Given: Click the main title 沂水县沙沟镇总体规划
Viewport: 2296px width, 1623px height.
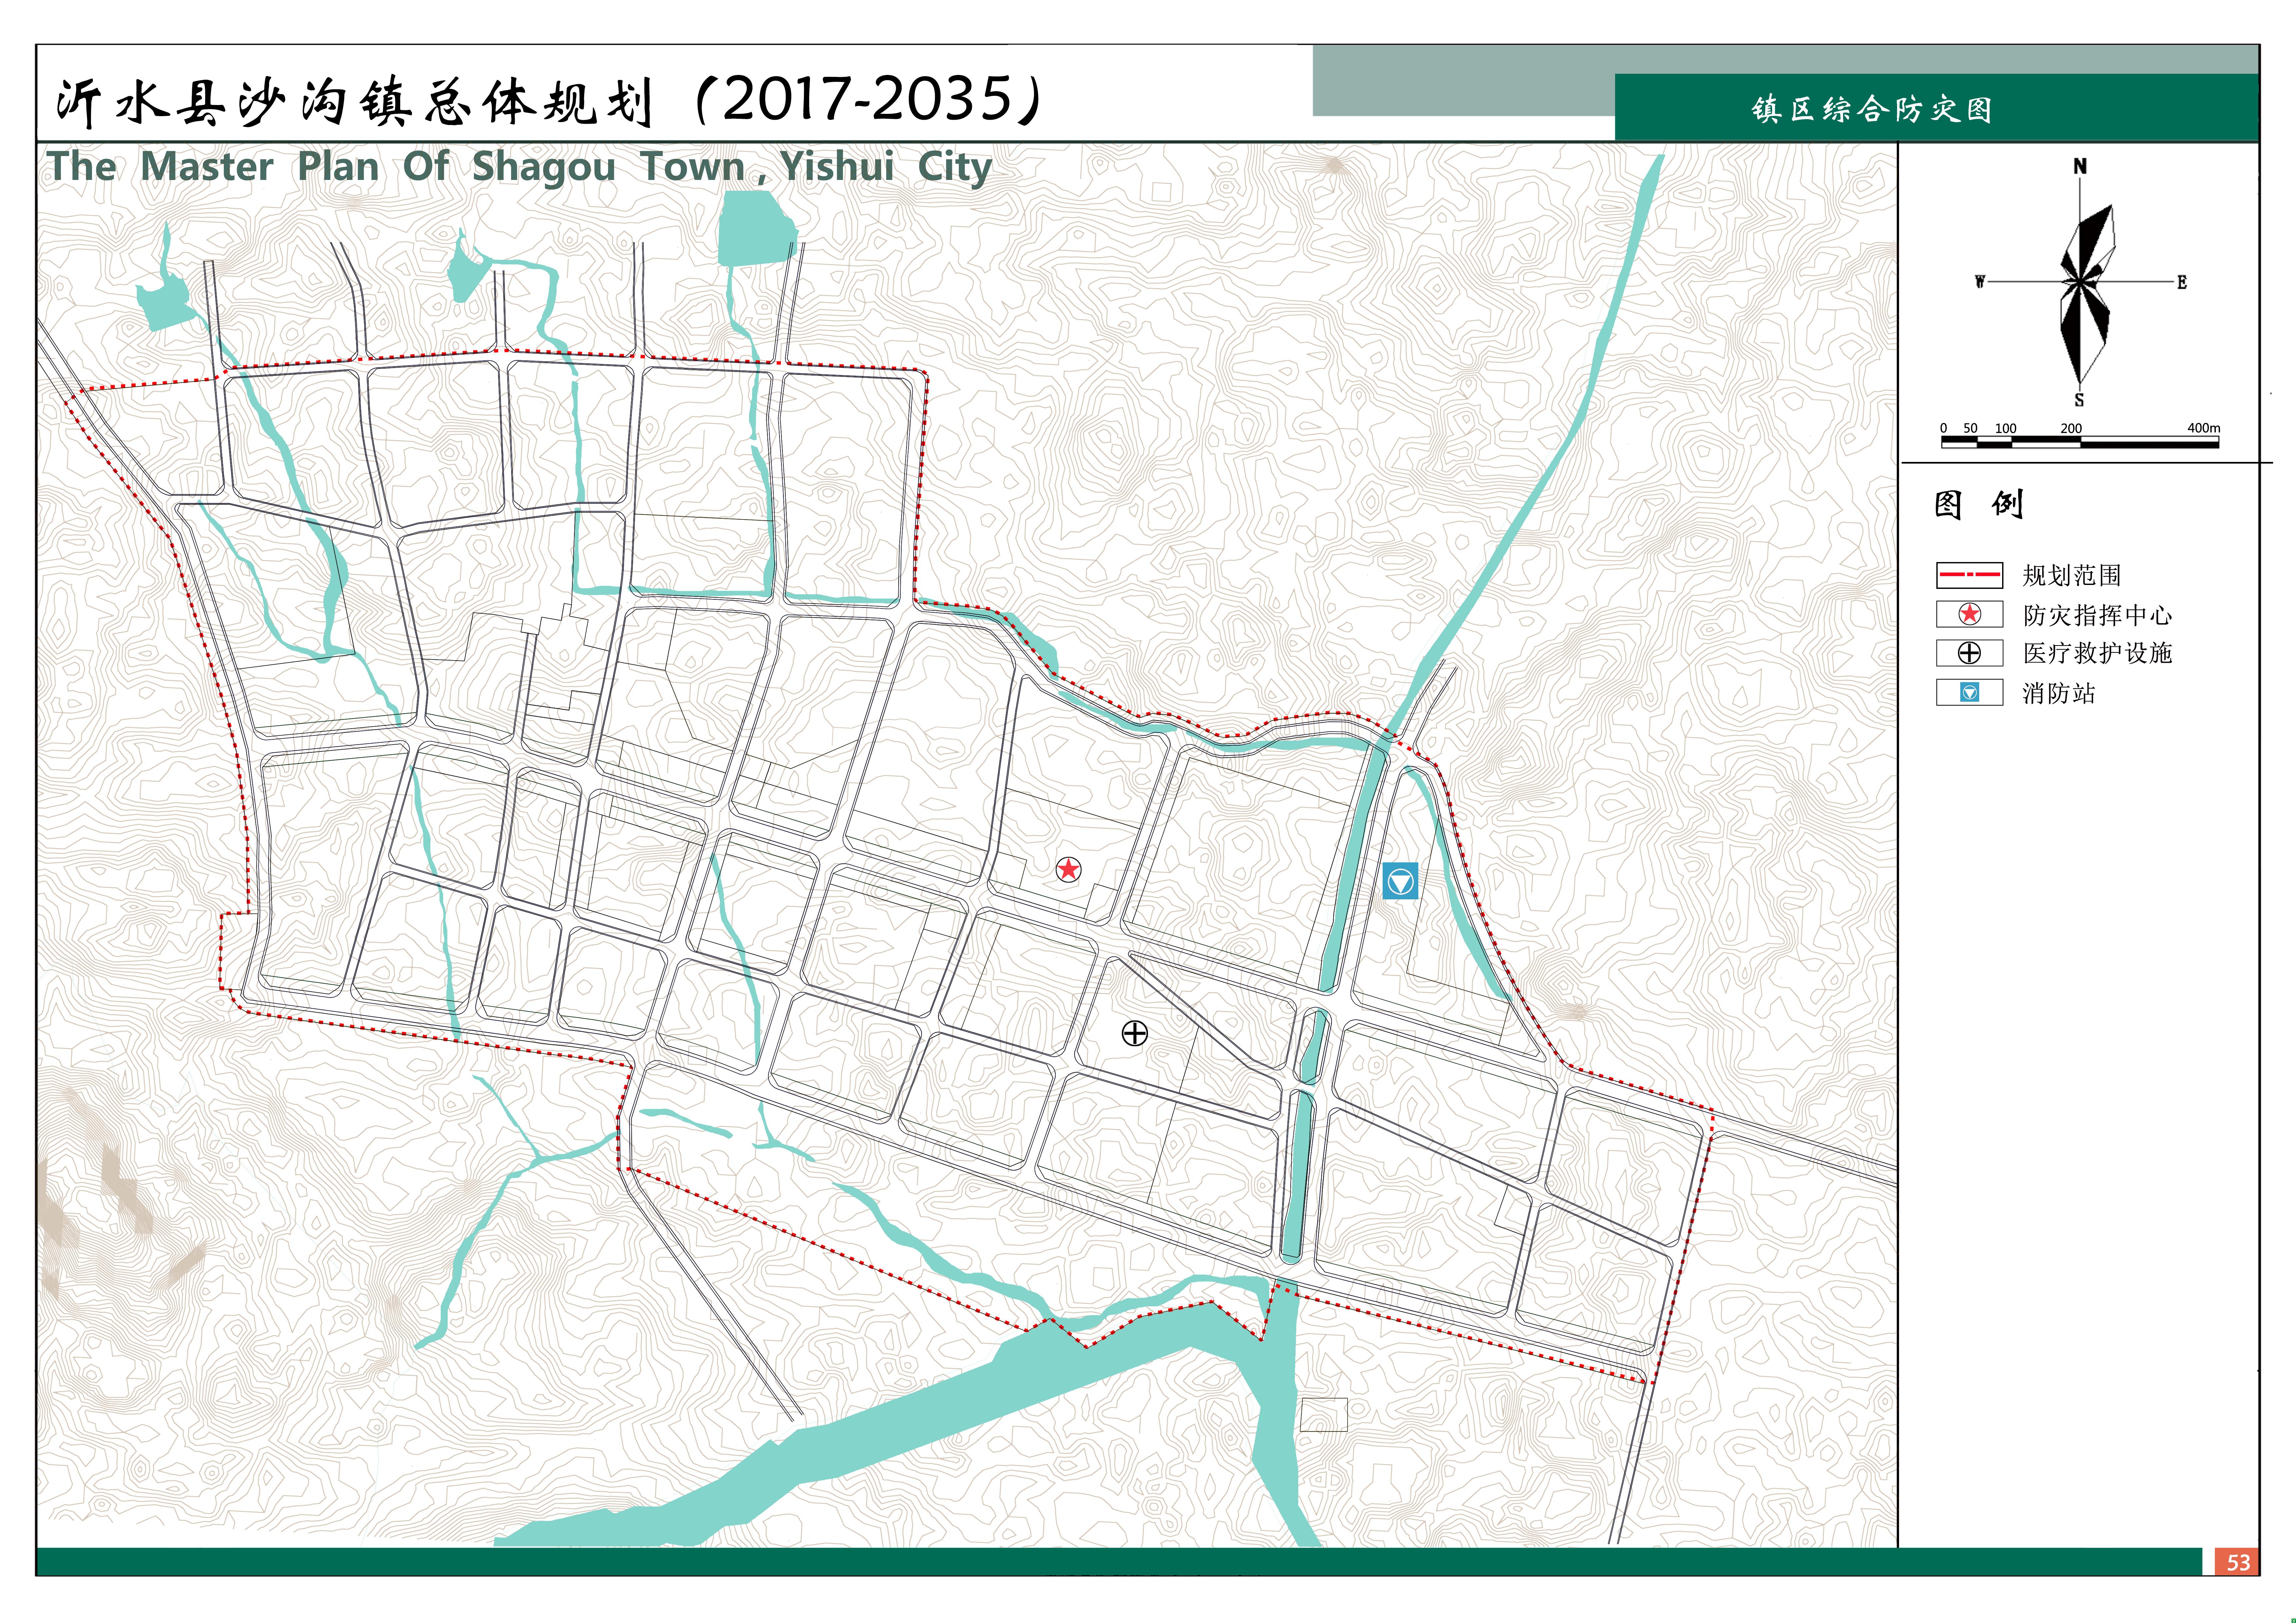Looking at the screenshot, I should click(355, 102).
